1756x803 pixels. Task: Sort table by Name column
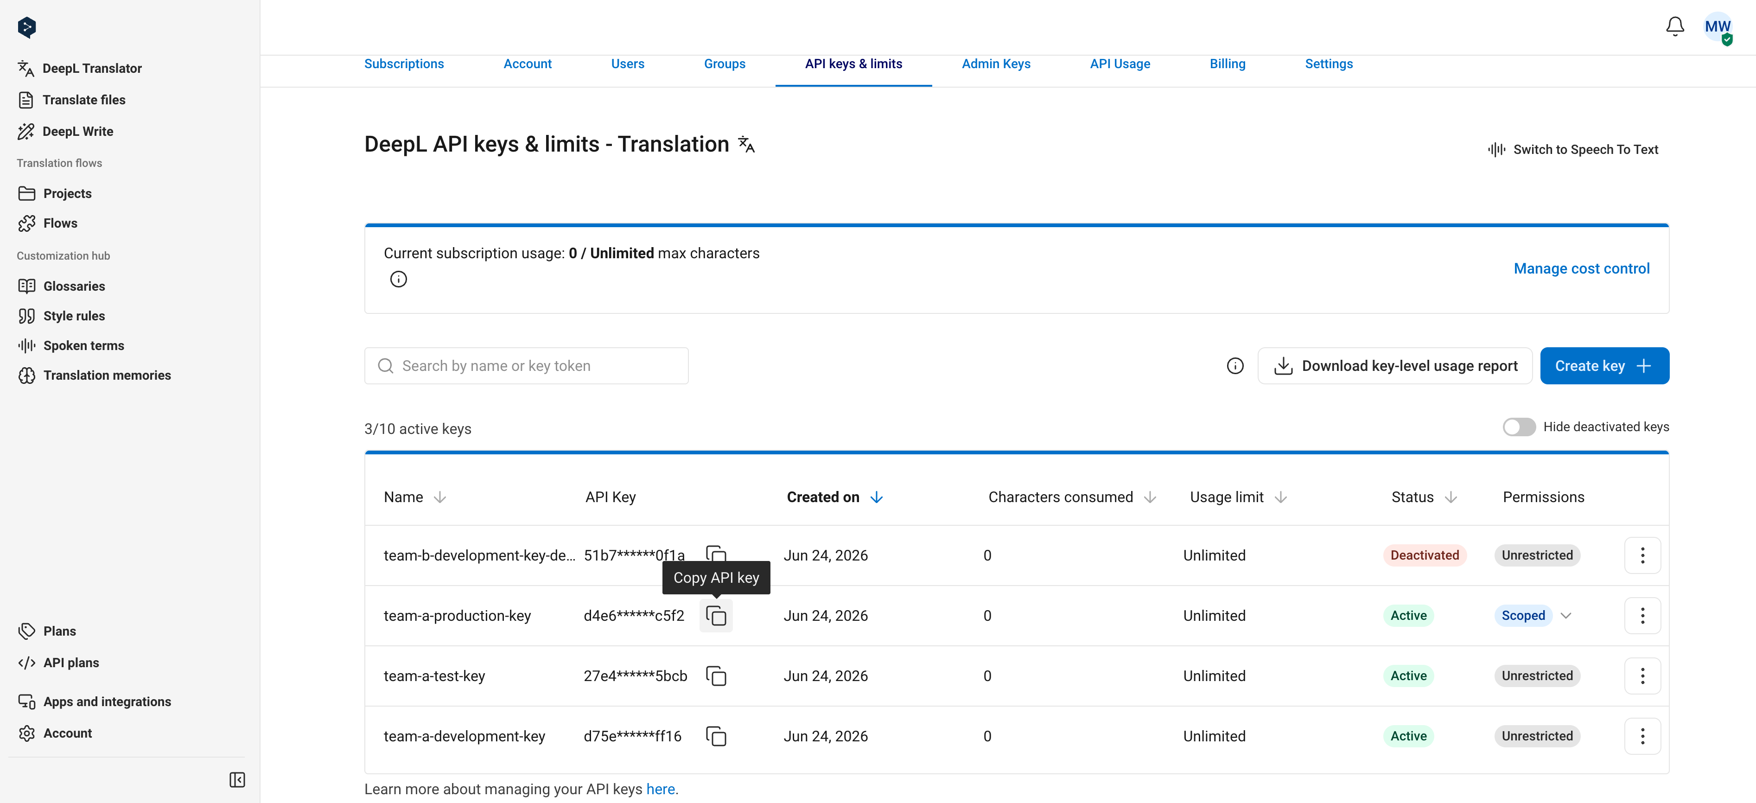439,497
